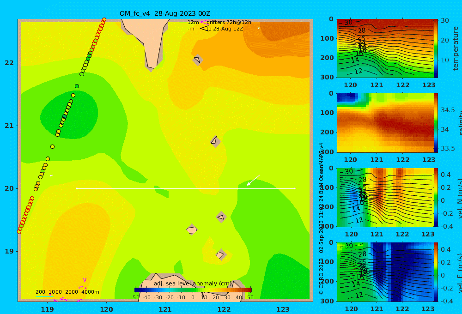Click the lone yellow drifter circle near 20.7N
The width and height of the screenshot is (462, 314).
pos(53,146)
